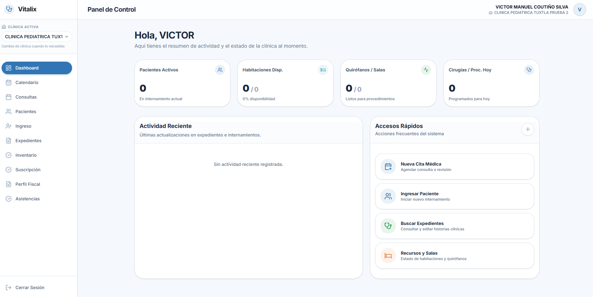
Task: Click the Pacientes people icon in sidebar
Action: pyautogui.click(x=9, y=112)
